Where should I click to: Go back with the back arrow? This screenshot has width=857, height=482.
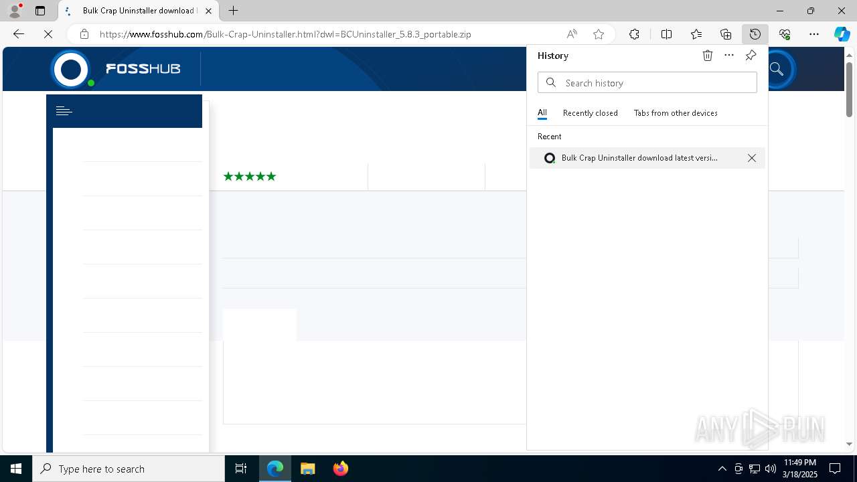pyautogui.click(x=19, y=34)
